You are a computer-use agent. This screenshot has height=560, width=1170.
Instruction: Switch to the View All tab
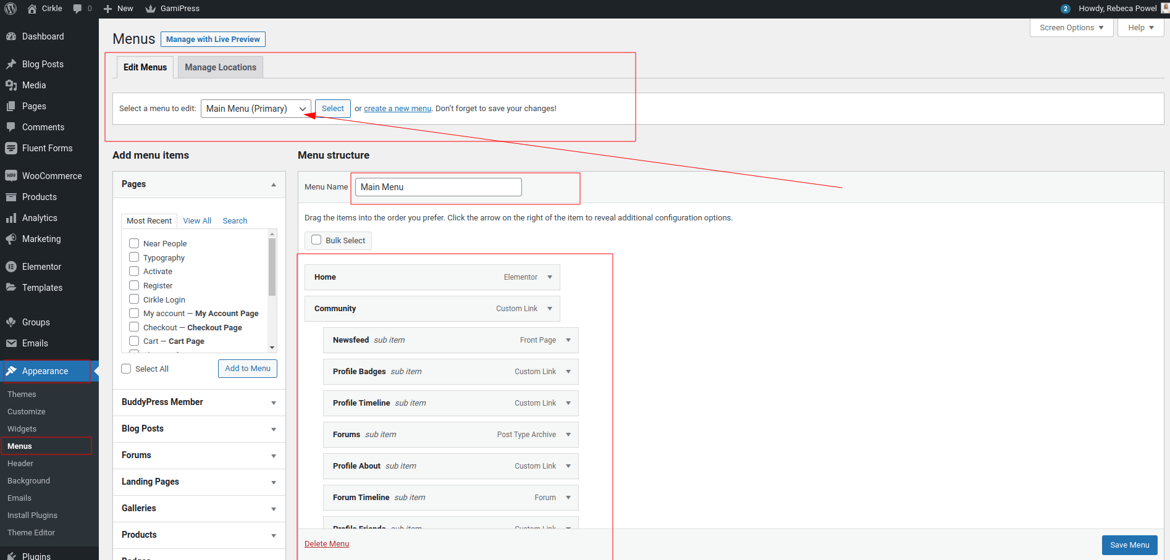(x=197, y=221)
